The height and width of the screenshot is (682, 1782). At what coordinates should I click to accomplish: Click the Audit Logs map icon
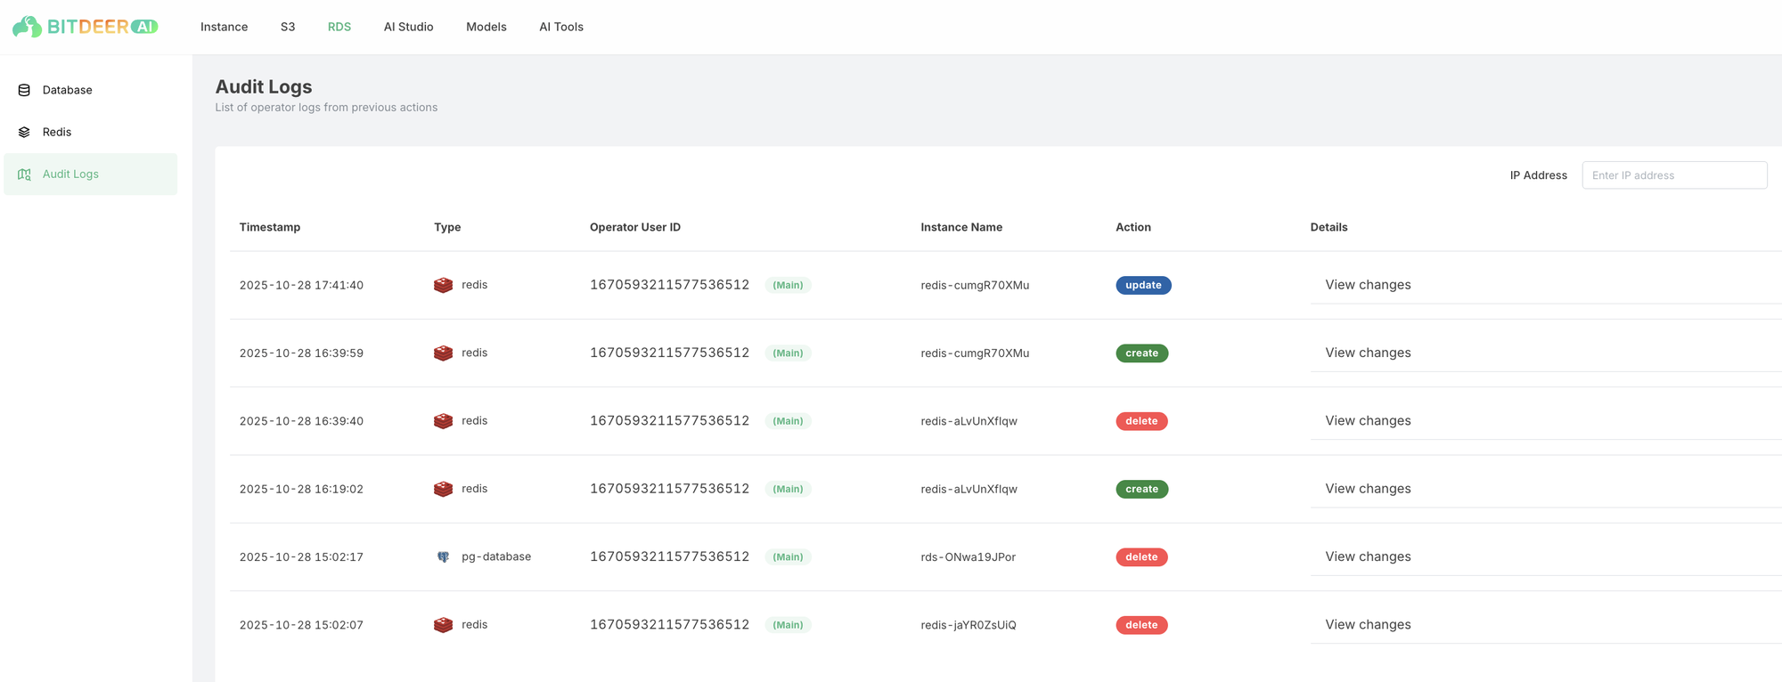(24, 175)
